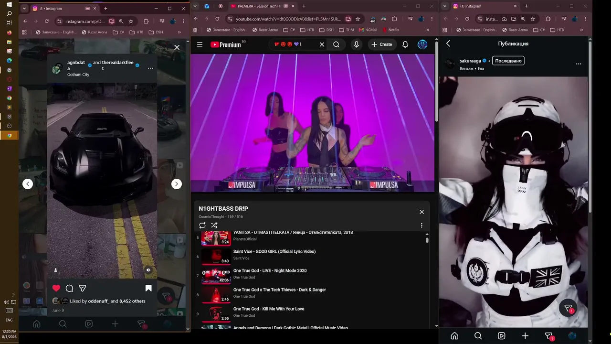Reload the page in the left Instagram browser
This screenshot has height=344, width=611.
click(x=47, y=21)
